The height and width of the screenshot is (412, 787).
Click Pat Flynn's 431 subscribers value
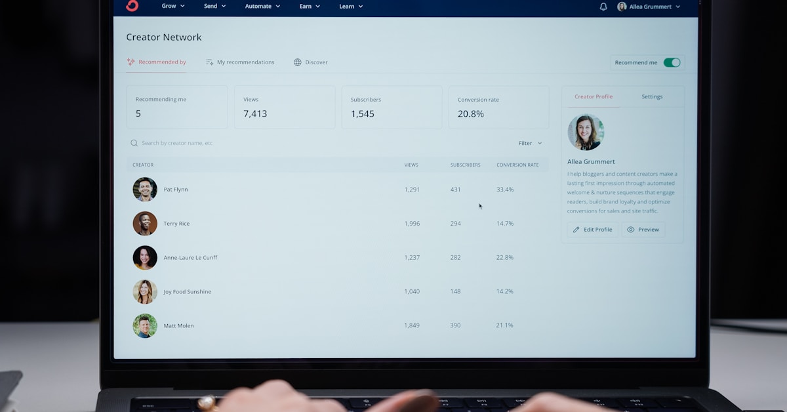(x=456, y=190)
